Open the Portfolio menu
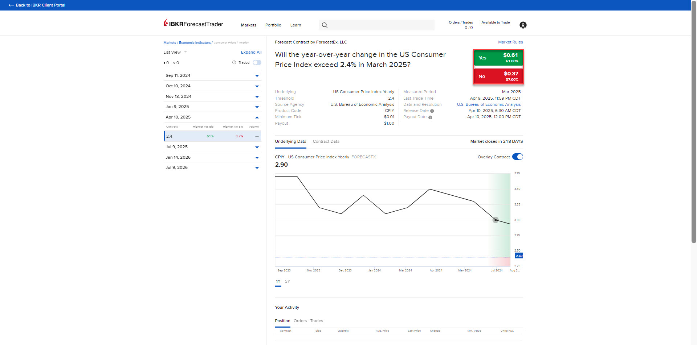Image resolution: width=697 pixels, height=345 pixels. click(273, 25)
